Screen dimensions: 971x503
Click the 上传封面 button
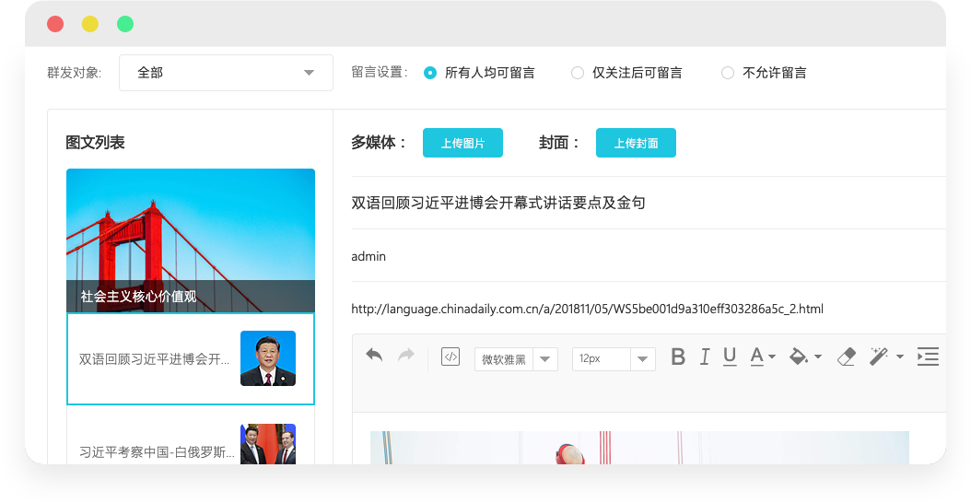(x=636, y=143)
